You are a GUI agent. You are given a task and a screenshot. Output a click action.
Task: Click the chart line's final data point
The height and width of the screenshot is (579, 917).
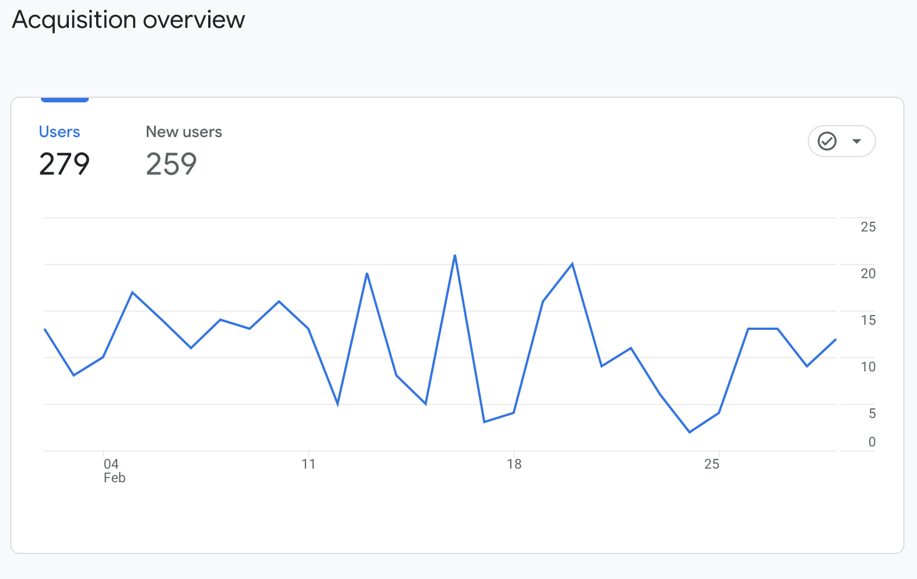[x=836, y=339]
